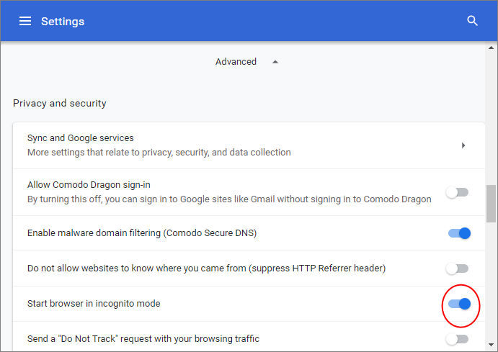Click Enable malware domain filtering label
This screenshot has width=498, height=352.
(x=142, y=233)
